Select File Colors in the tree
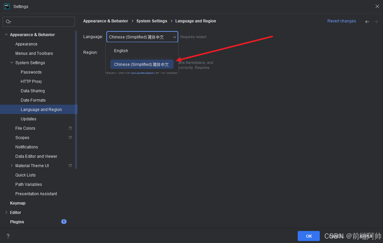383x243 pixels. click(25, 128)
